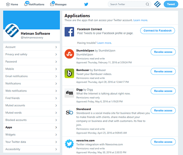Click the Messages label in top navigation
This screenshot has height=155, width=183.
point(61,5)
